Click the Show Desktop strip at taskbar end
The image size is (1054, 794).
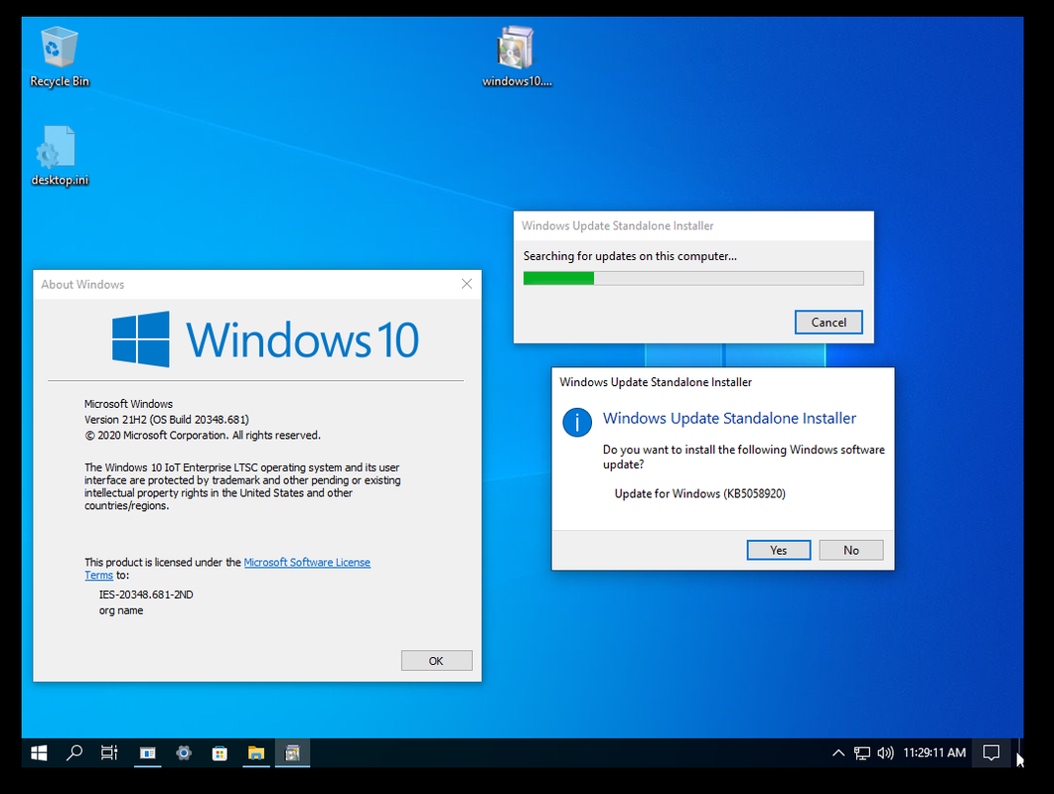pyautogui.click(x=1019, y=753)
